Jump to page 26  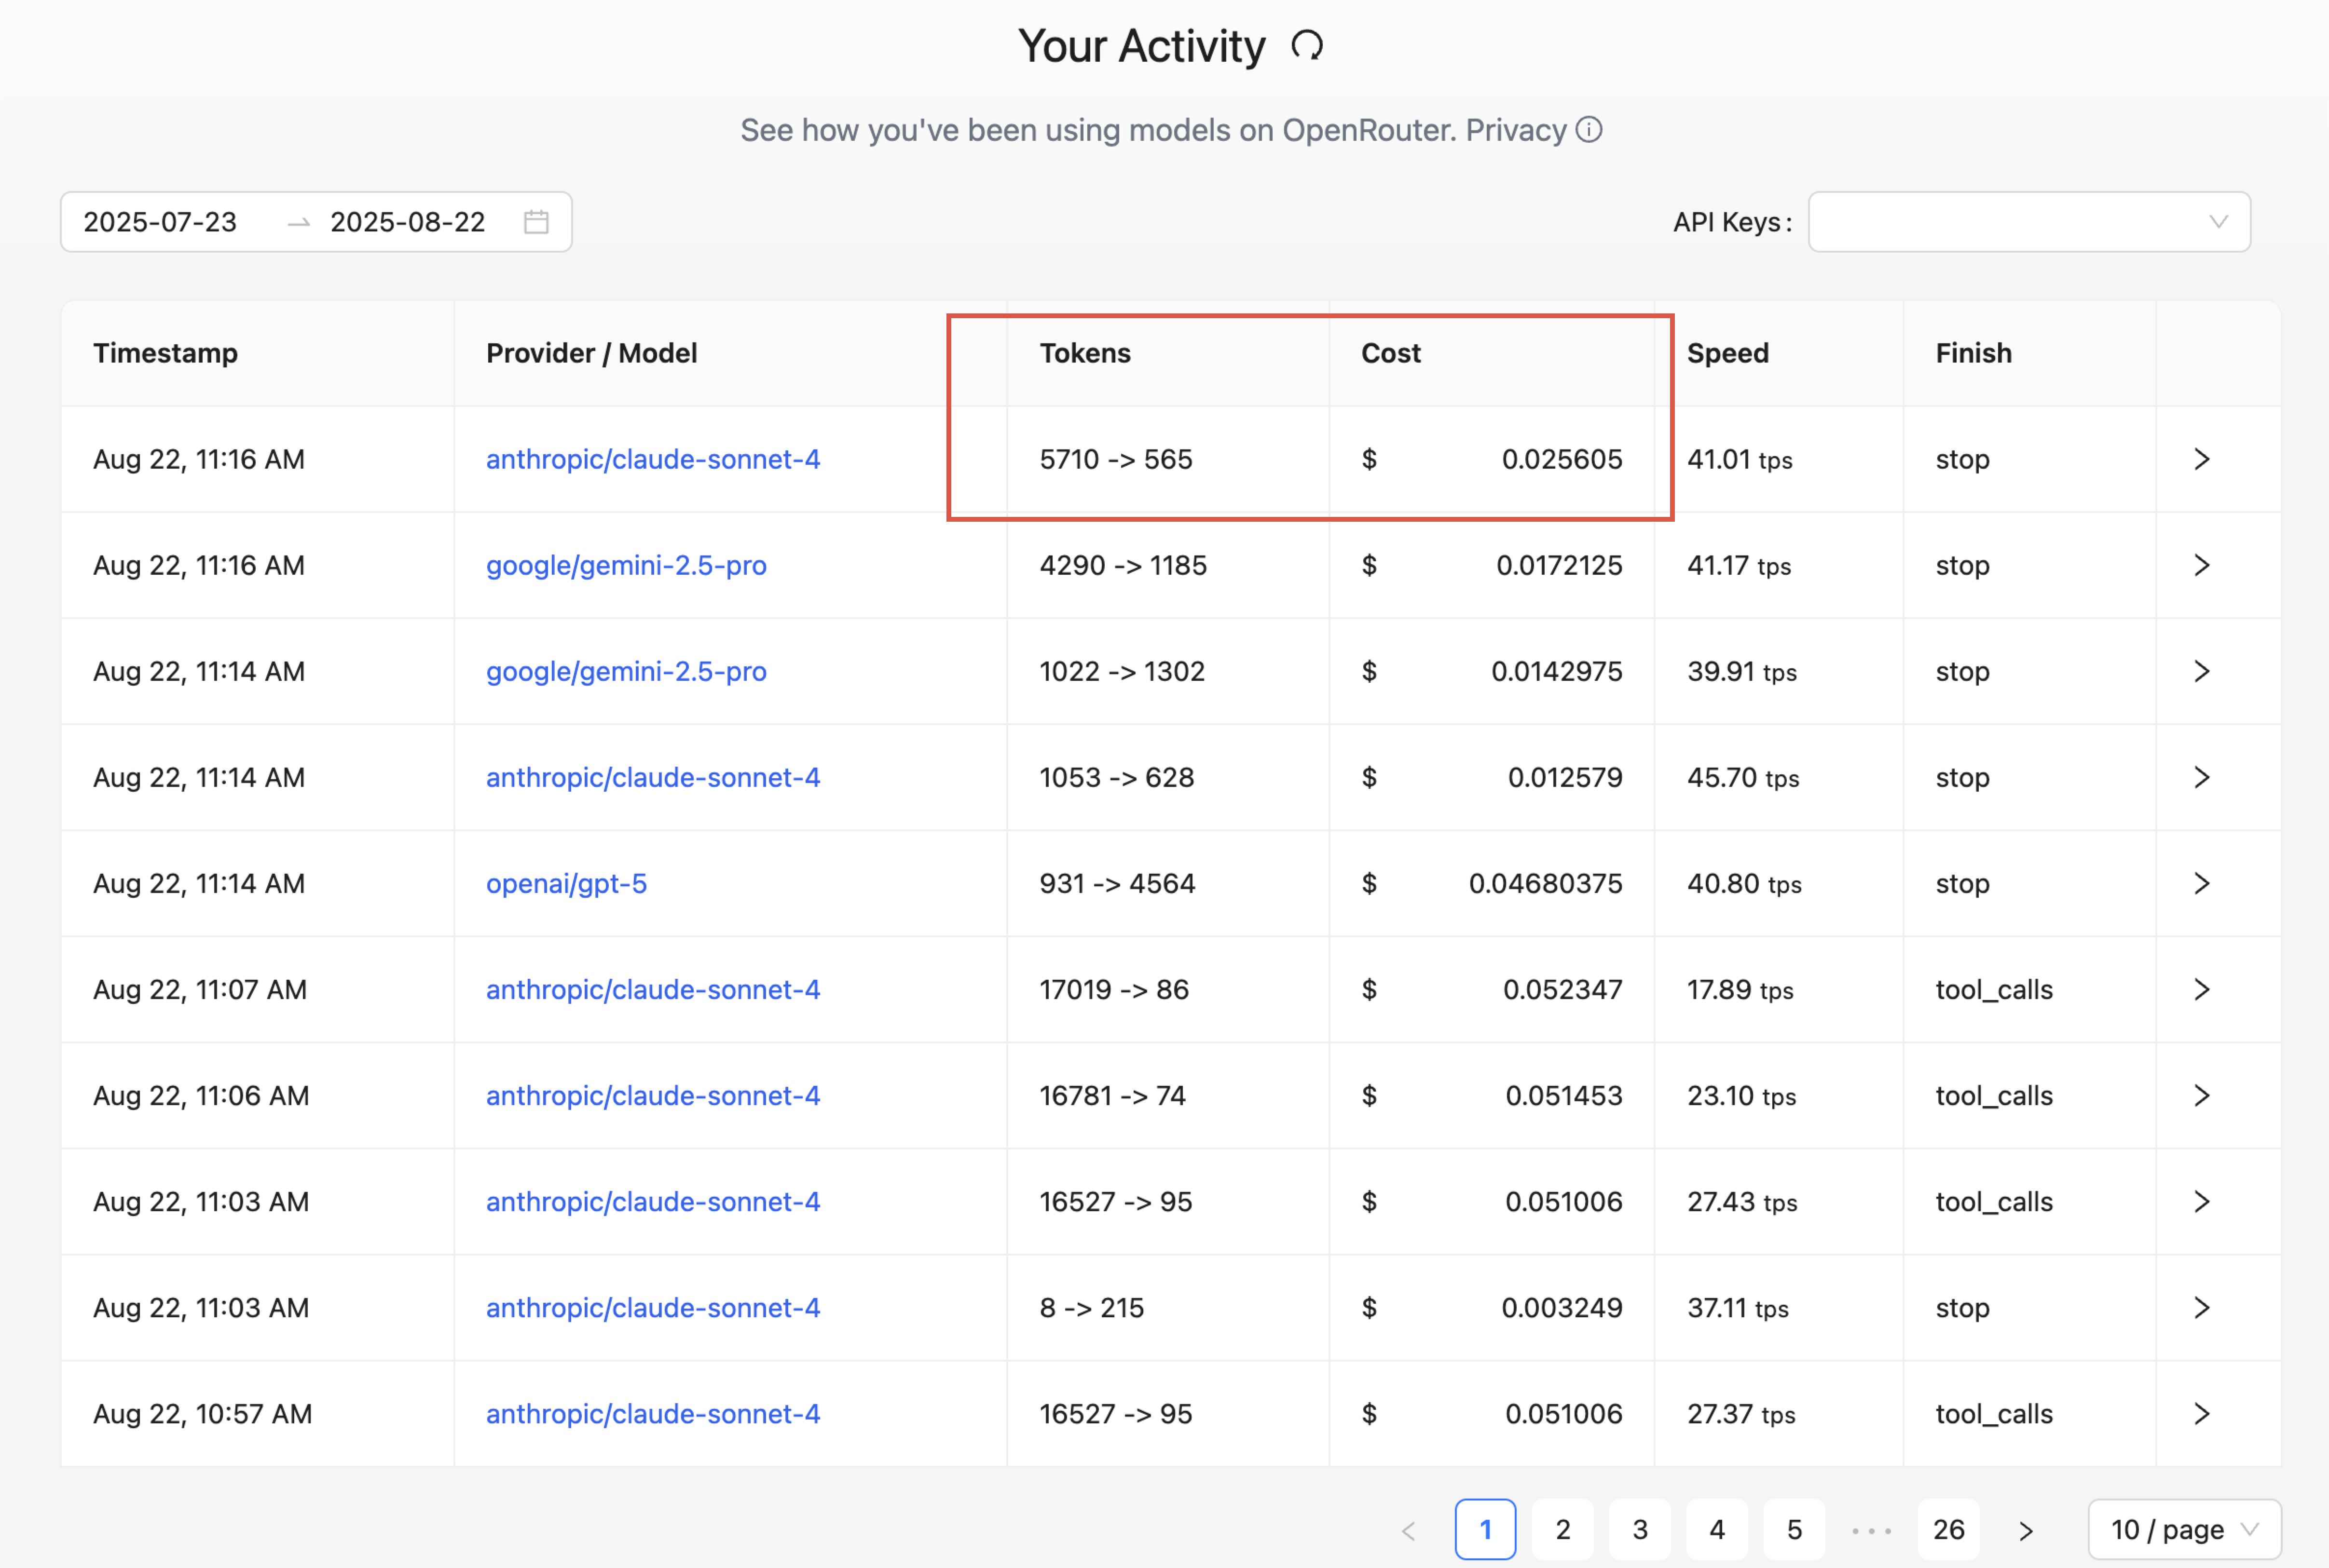(1948, 1530)
